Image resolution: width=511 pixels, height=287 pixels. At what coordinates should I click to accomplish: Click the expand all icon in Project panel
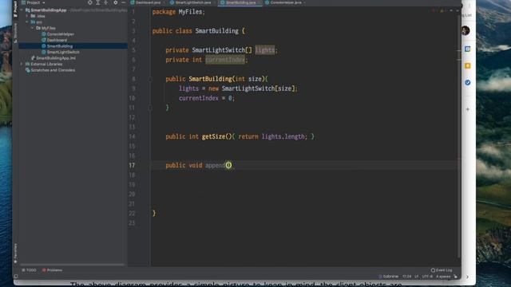click(97, 2)
